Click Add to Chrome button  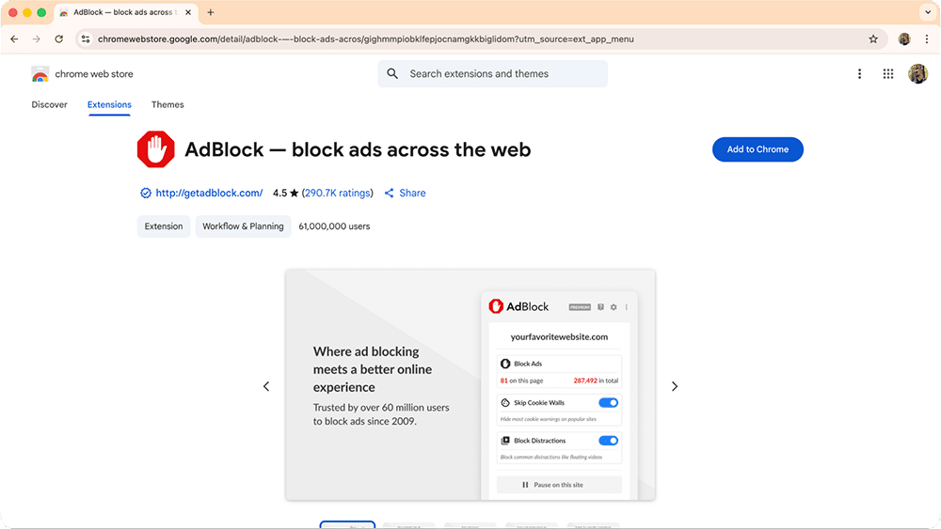[758, 149]
